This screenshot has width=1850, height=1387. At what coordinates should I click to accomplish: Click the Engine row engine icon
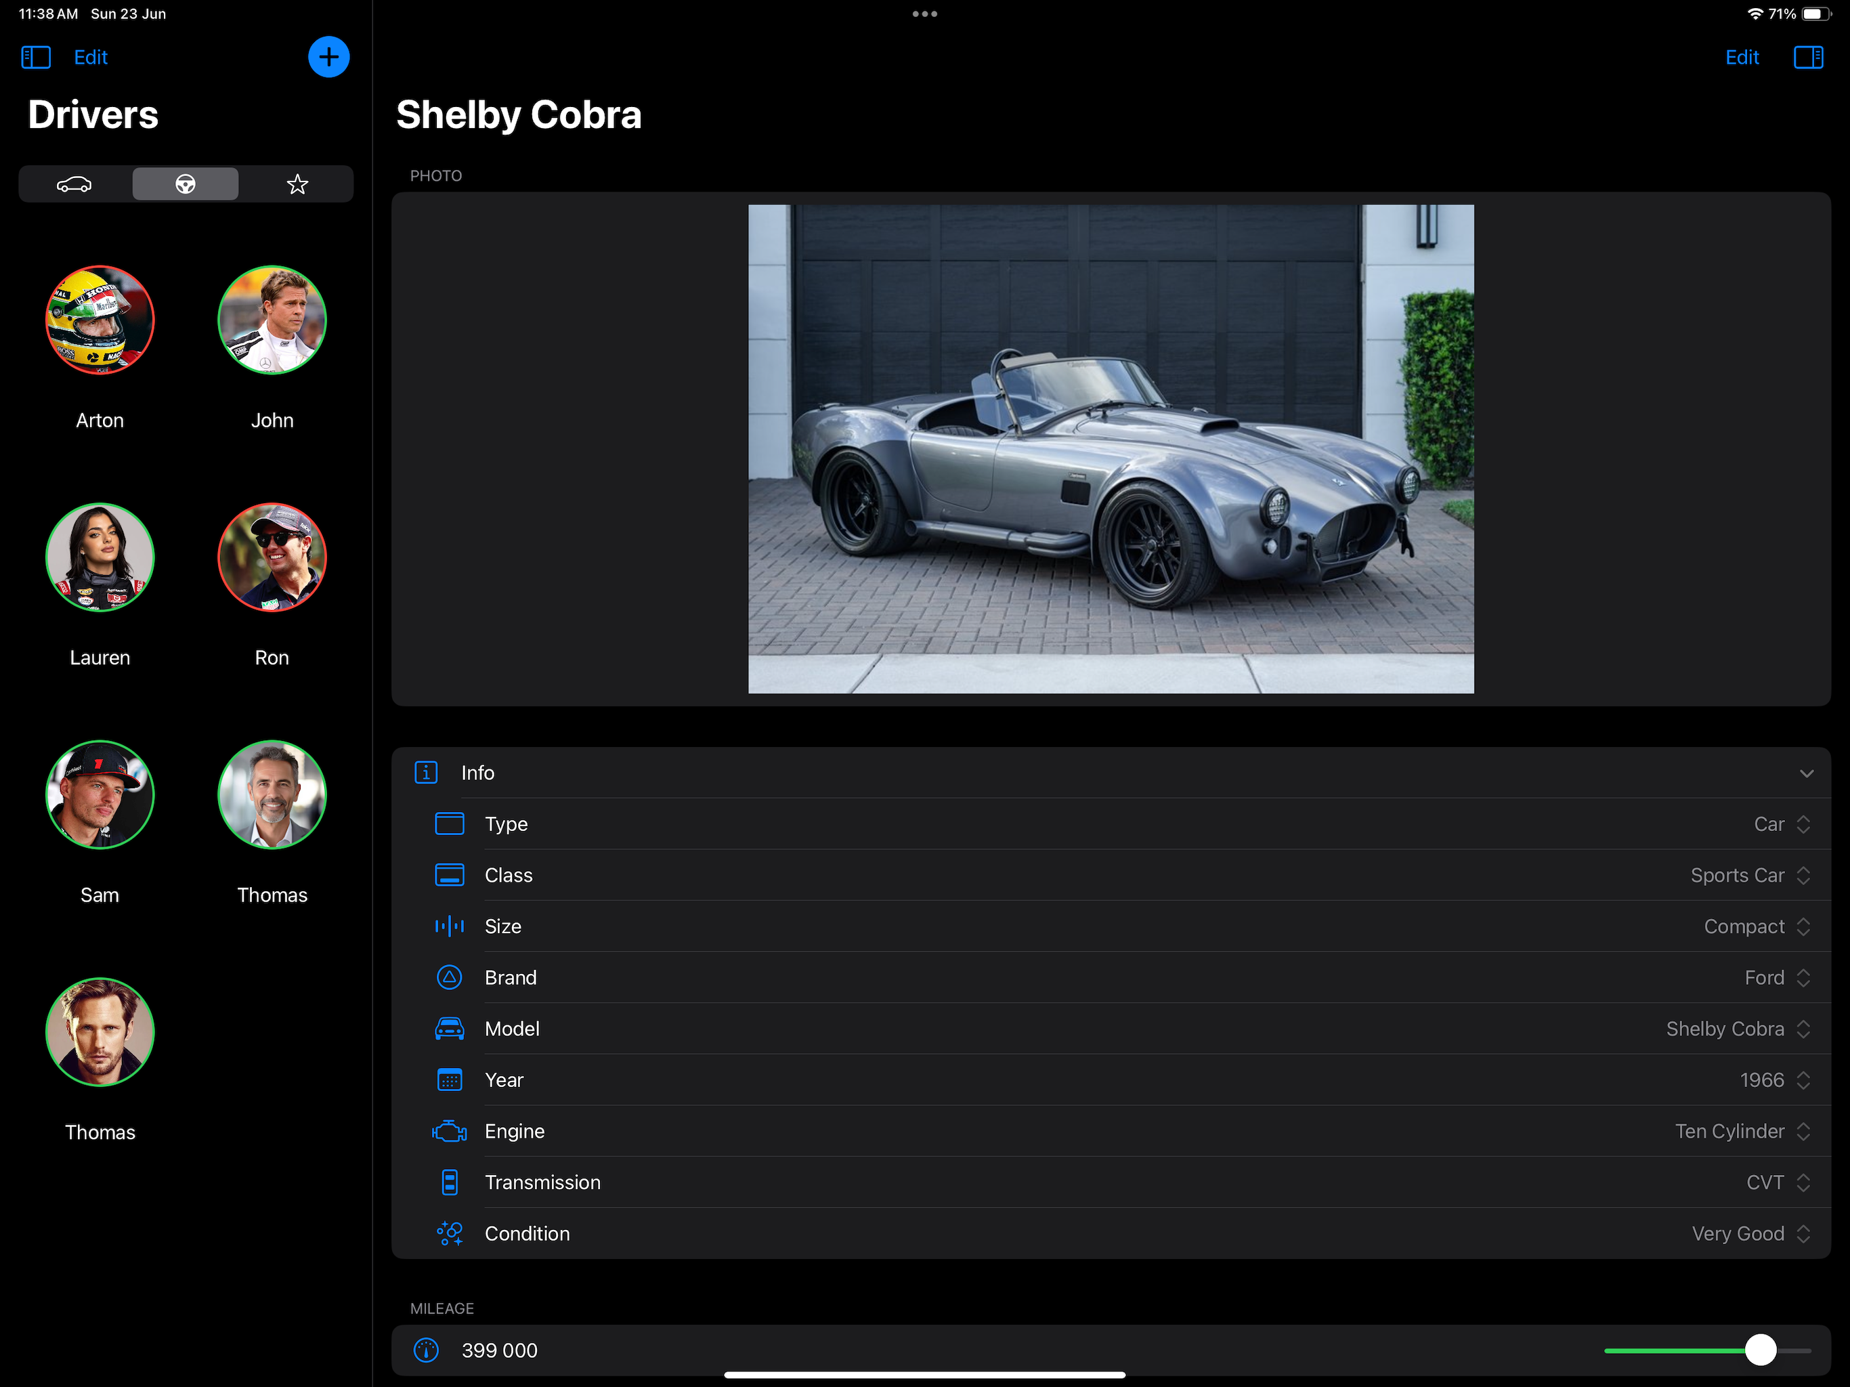(x=449, y=1131)
